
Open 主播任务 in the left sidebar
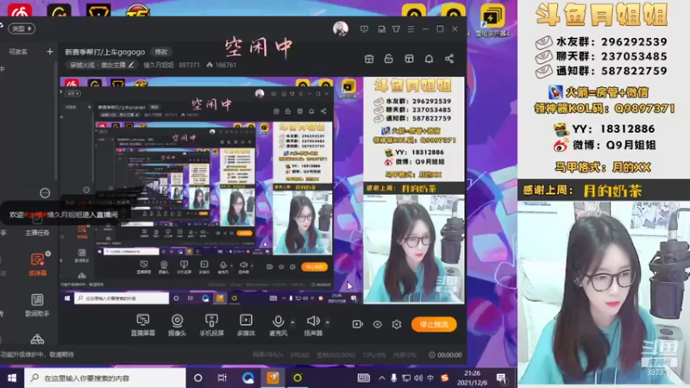click(37, 226)
